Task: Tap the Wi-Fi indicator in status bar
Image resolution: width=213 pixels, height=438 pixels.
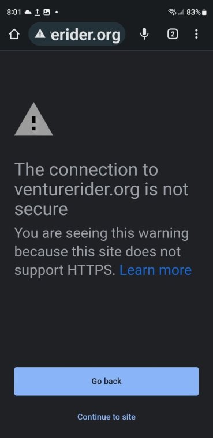Action: [x=172, y=12]
